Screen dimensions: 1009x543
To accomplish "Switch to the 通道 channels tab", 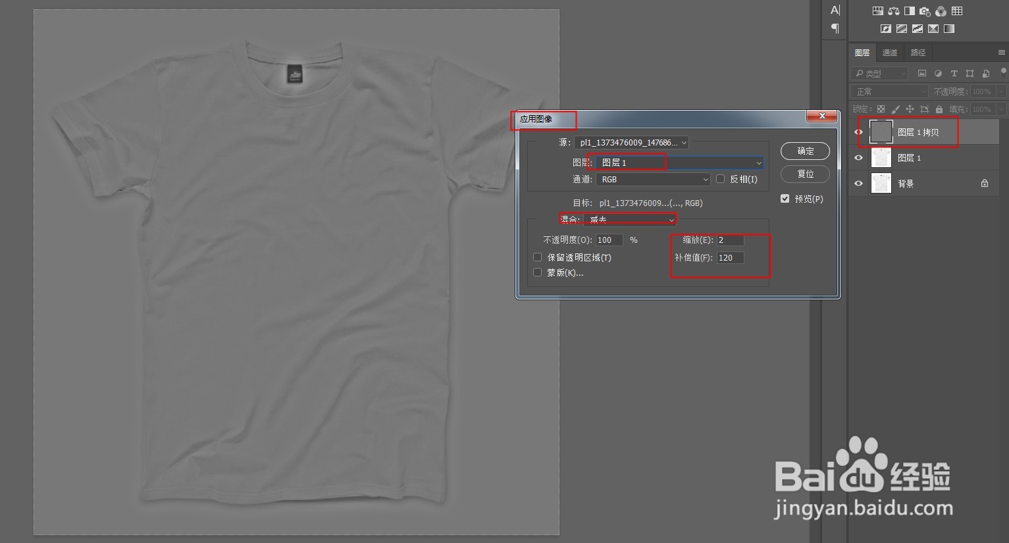I will click(x=890, y=53).
